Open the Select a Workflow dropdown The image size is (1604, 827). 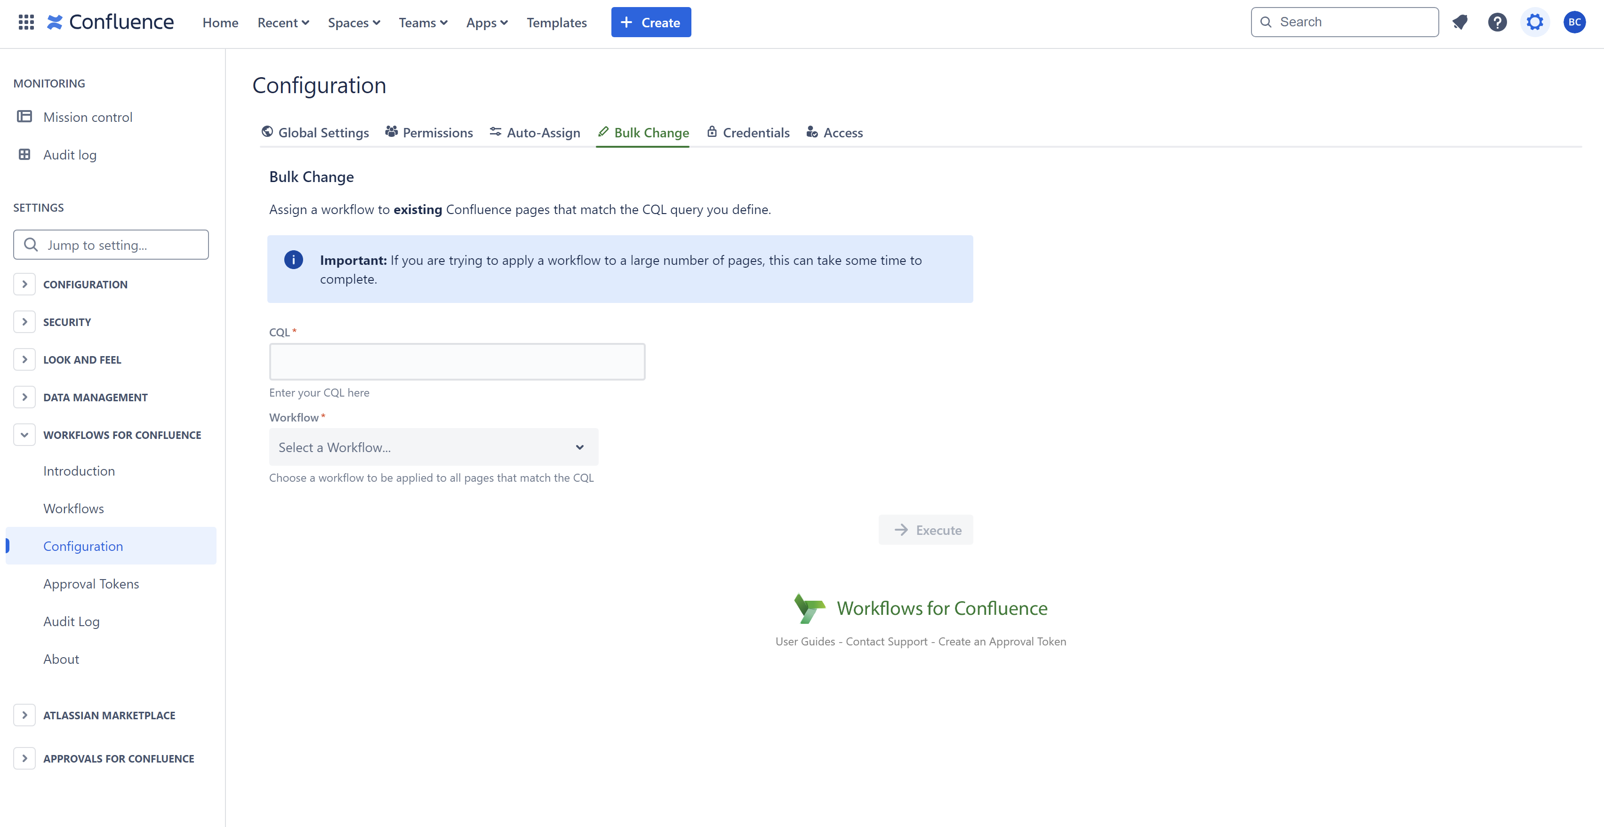[433, 447]
